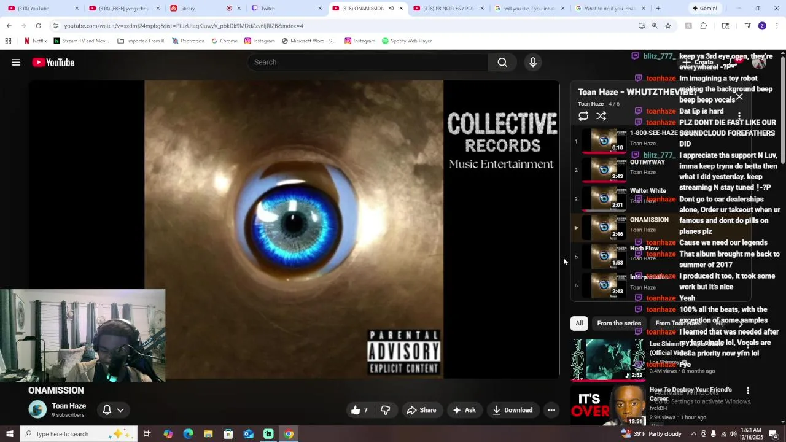The width and height of the screenshot is (786, 442).
Task: Select the All filter chip
Action: point(578,324)
